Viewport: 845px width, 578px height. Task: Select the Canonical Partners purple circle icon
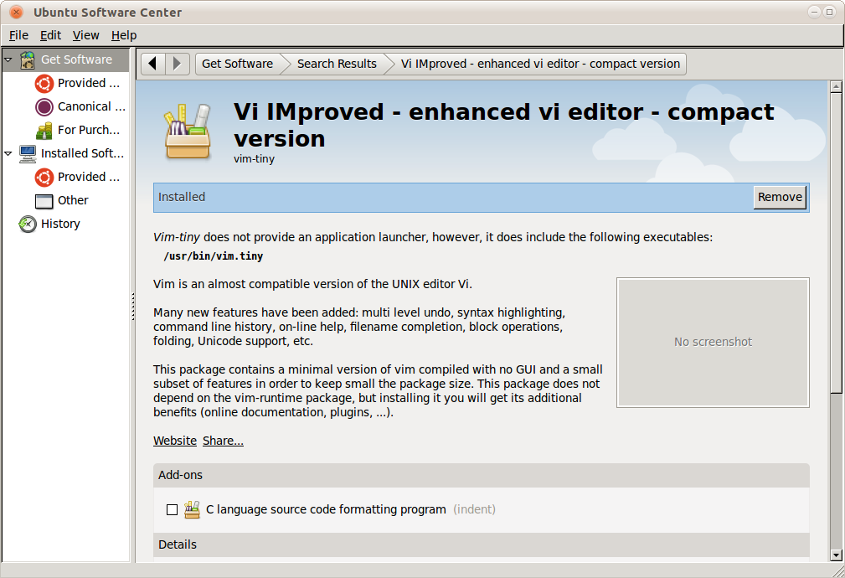pyautogui.click(x=44, y=106)
